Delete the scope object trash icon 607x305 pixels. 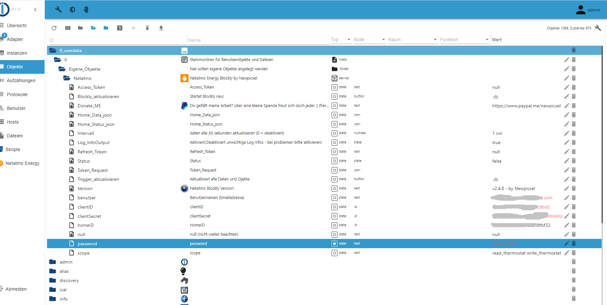(x=574, y=253)
